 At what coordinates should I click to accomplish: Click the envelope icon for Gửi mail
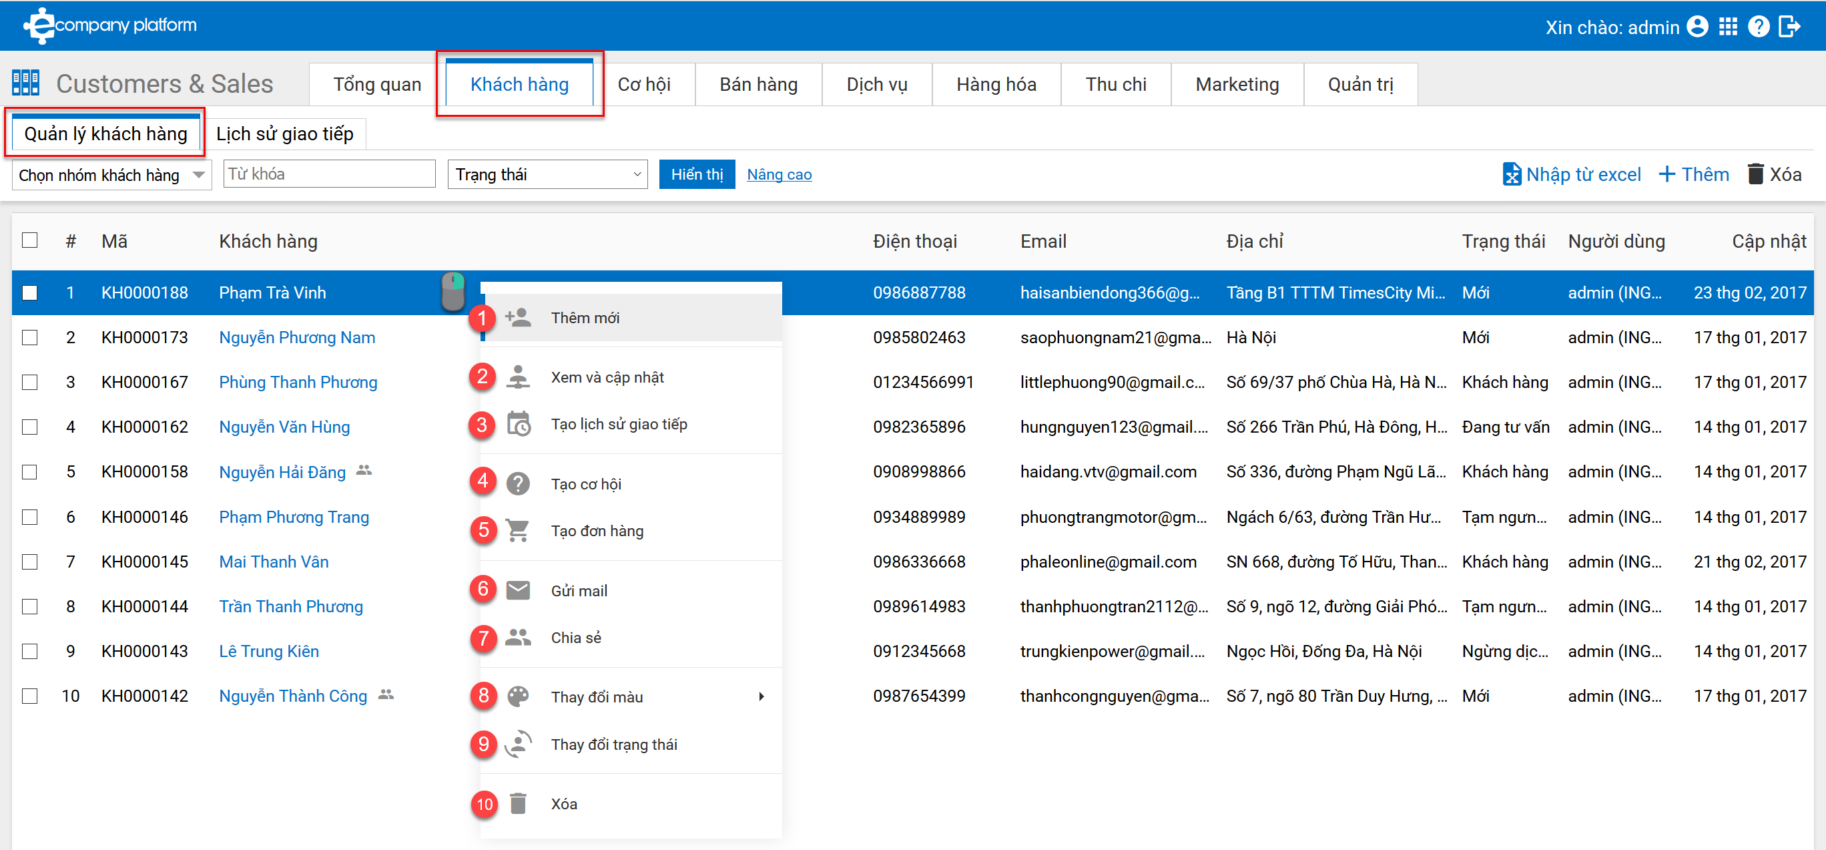(518, 590)
